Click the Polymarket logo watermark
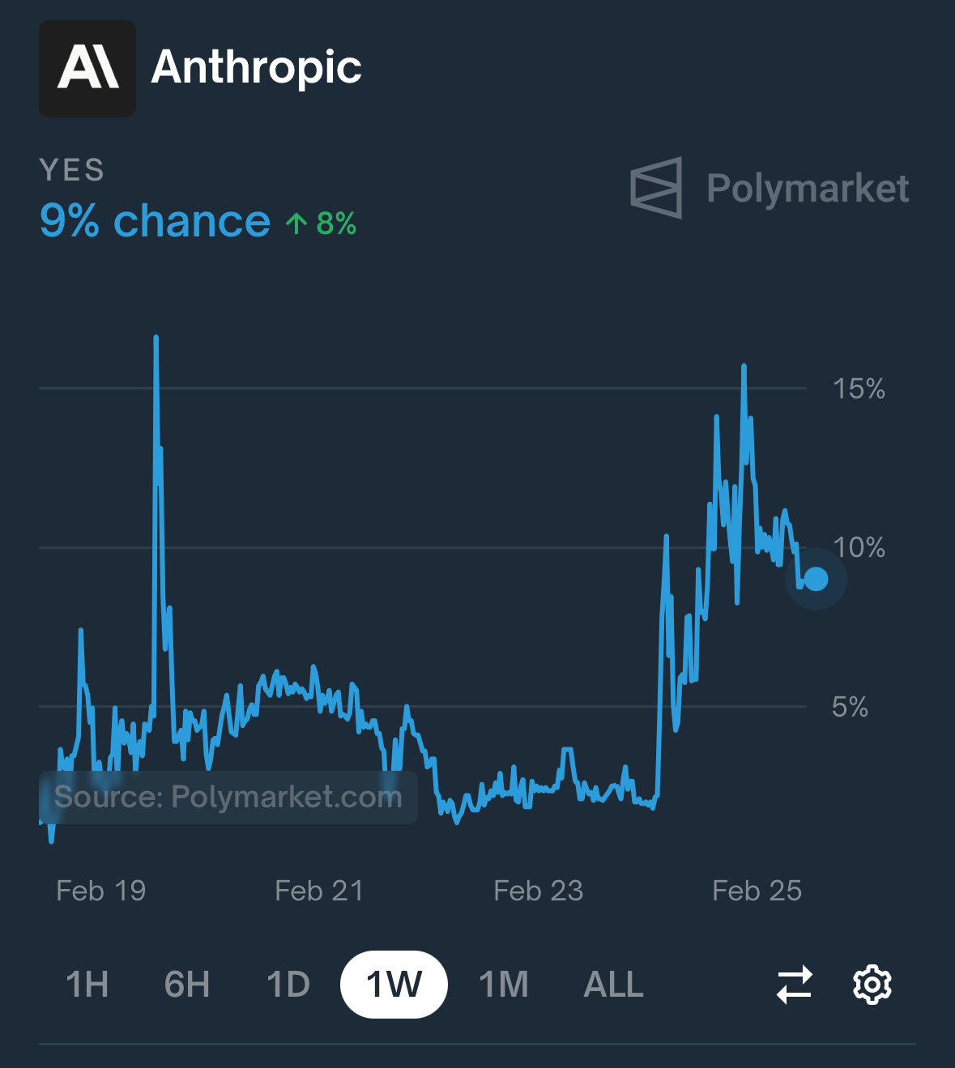 (656, 188)
